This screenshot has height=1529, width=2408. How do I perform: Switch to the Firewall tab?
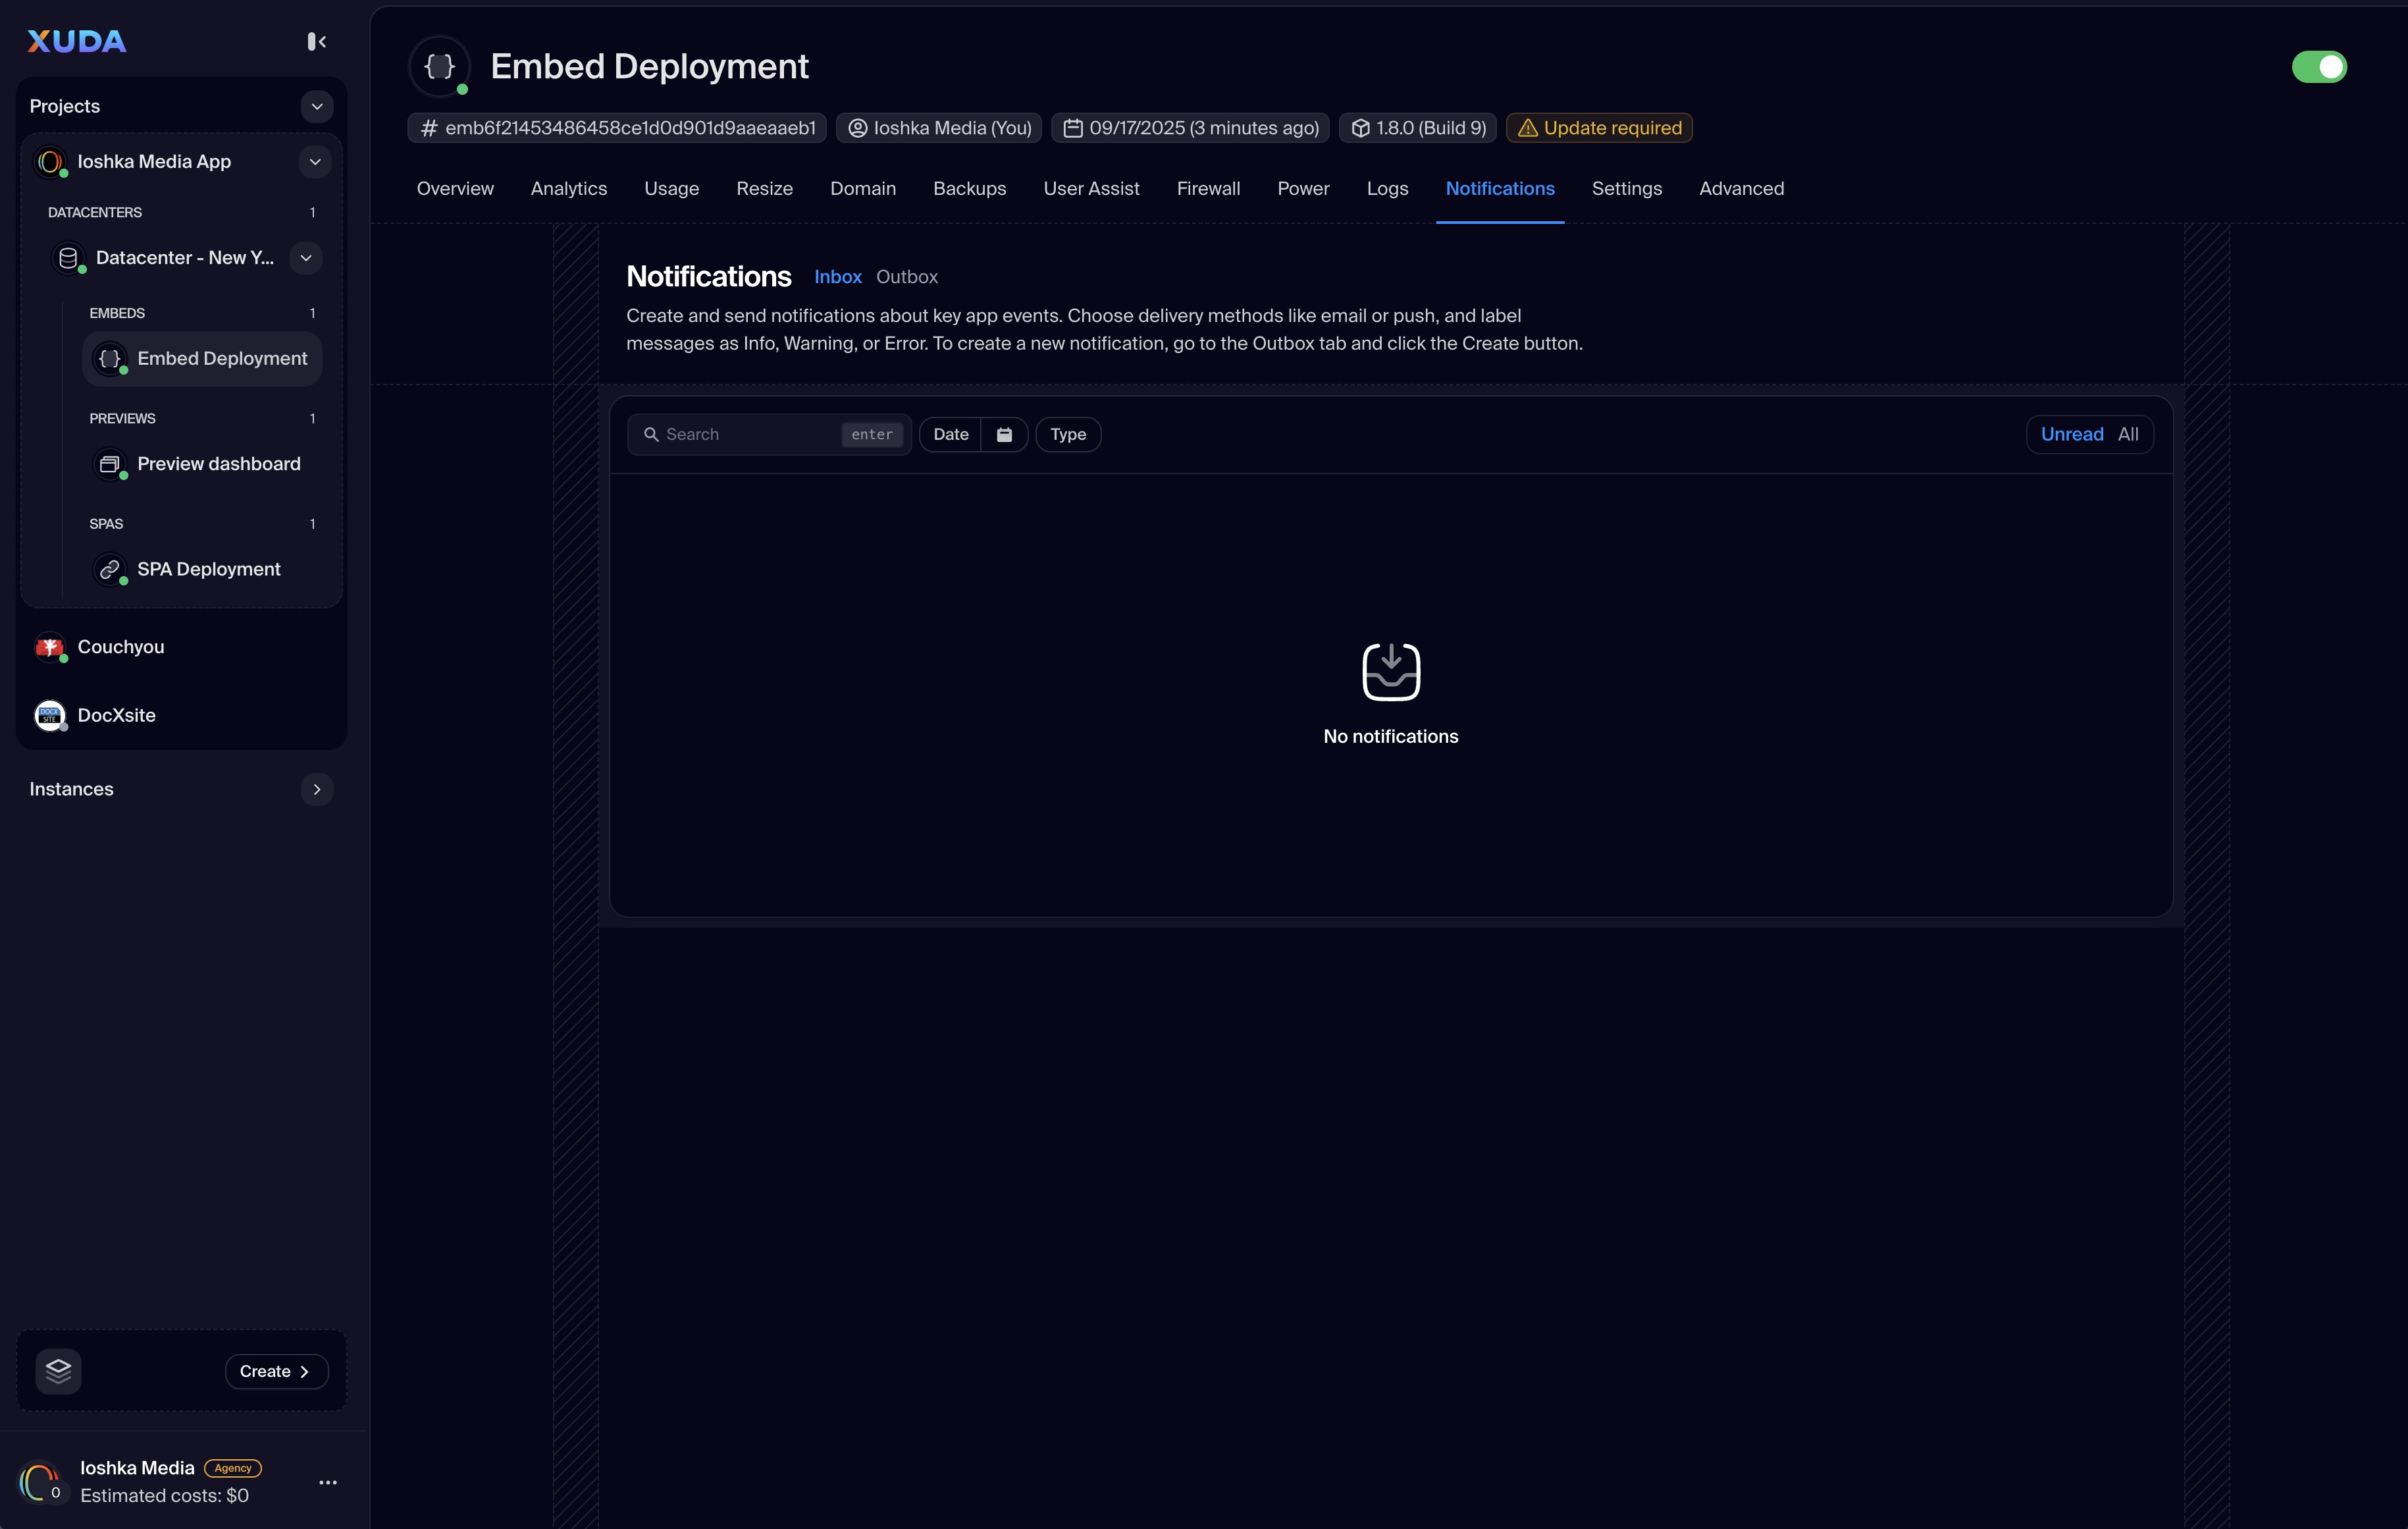pyautogui.click(x=1207, y=189)
